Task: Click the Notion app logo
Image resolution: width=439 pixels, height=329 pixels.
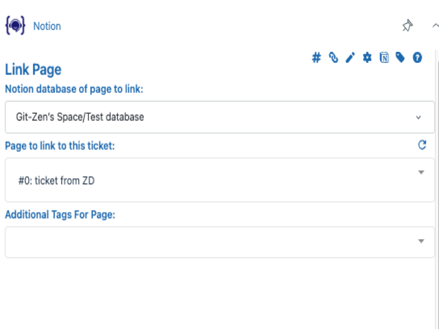Action: coord(15,25)
